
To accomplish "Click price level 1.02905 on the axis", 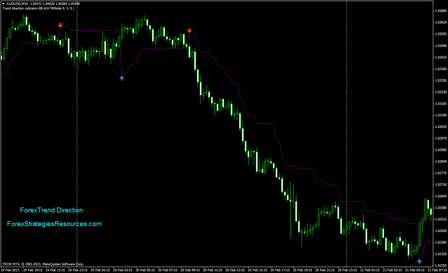I will pos(440,150).
